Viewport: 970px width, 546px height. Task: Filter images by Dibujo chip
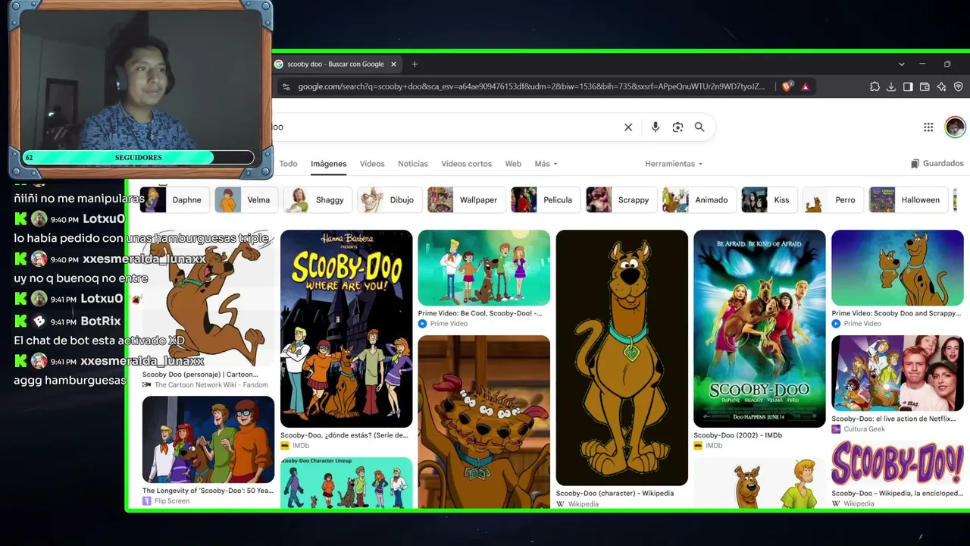pyautogui.click(x=390, y=200)
